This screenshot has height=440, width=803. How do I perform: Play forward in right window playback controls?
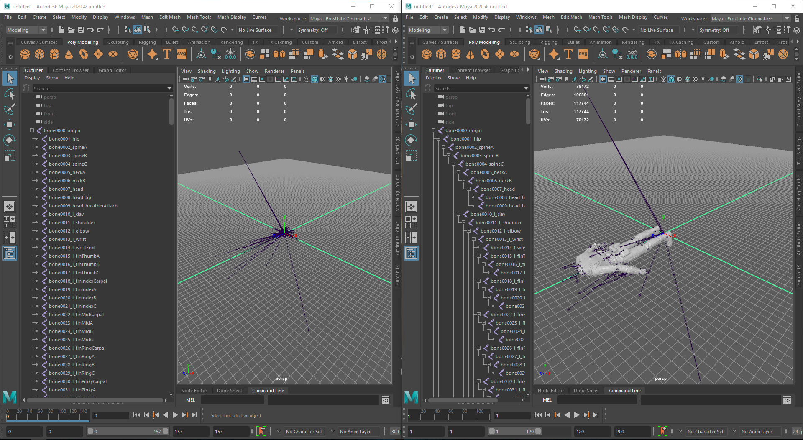point(577,415)
